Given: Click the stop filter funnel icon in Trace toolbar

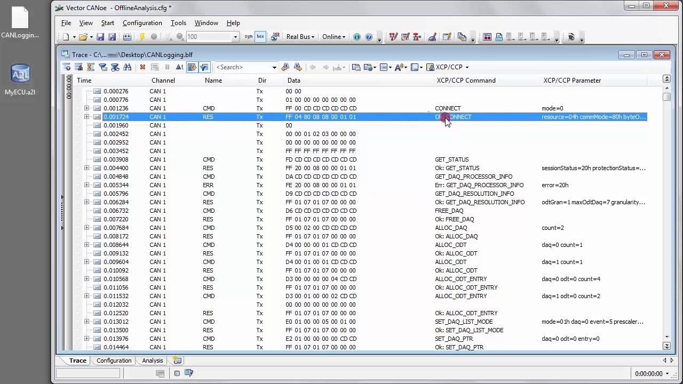Looking at the screenshot, I should (115, 67).
